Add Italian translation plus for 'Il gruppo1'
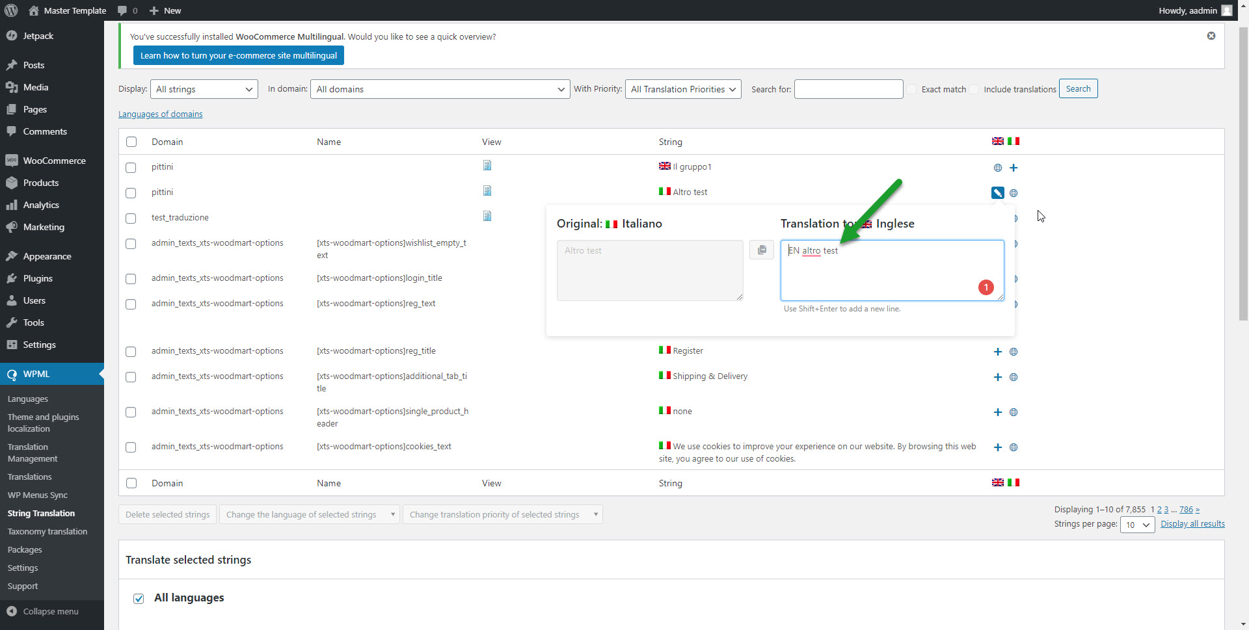This screenshot has width=1249, height=630. pos(1014,168)
